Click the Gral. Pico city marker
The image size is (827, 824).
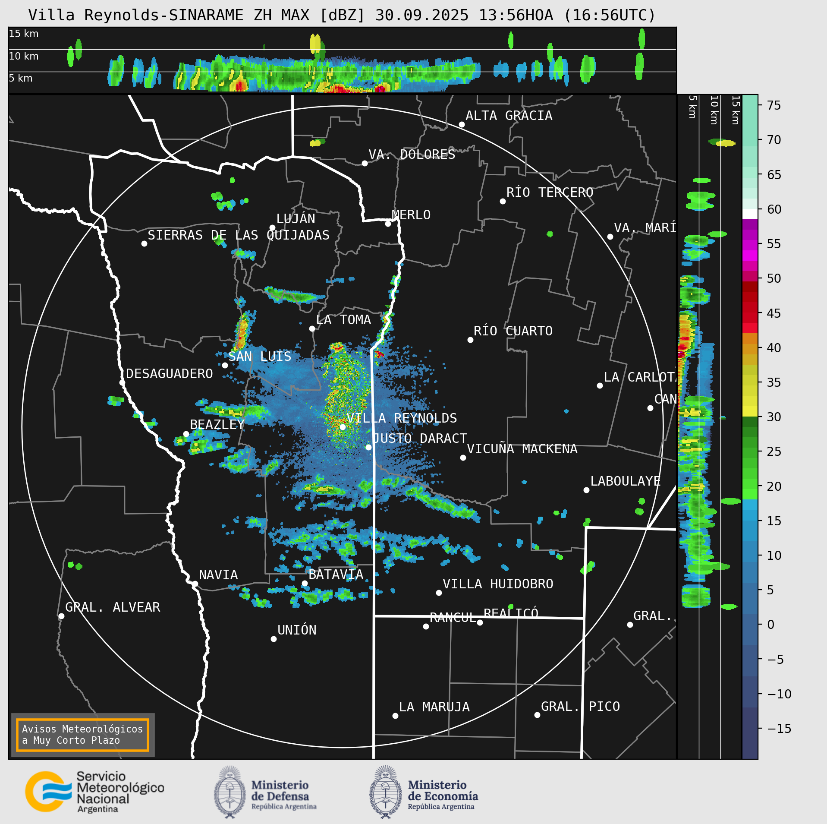(x=537, y=715)
